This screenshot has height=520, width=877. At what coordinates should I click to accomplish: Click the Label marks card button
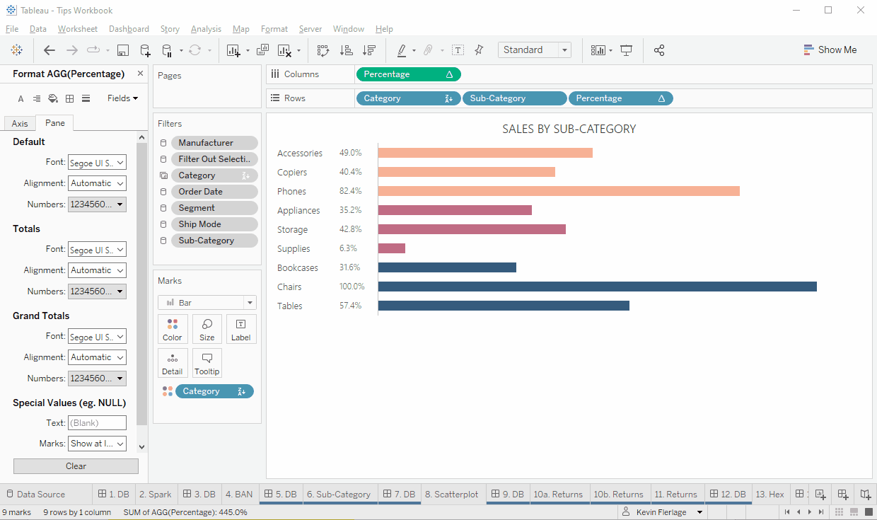tap(241, 329)
